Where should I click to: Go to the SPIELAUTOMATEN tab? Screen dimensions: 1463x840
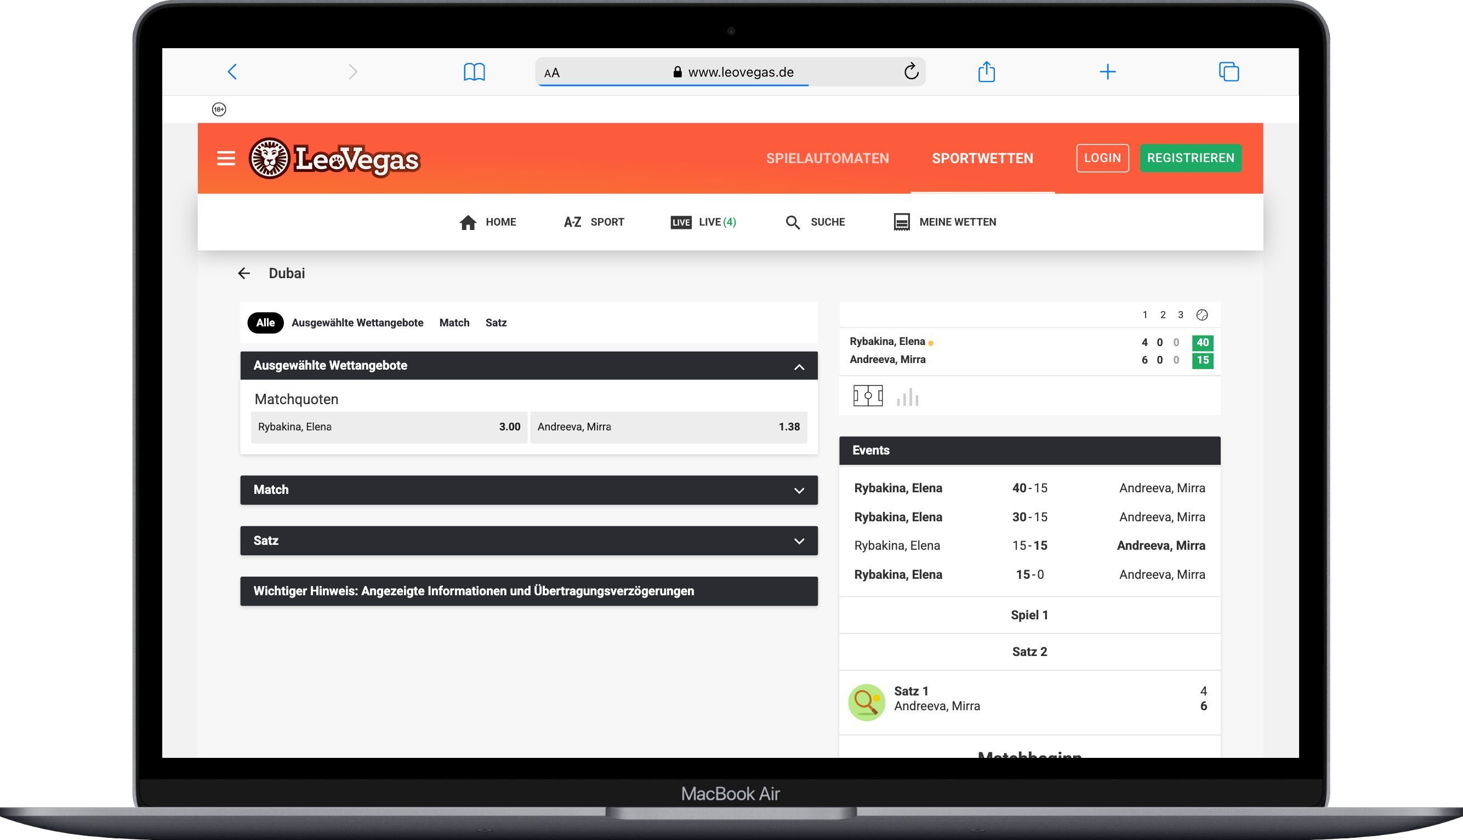[x=827, y=158]
